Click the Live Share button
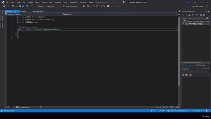 point(197,6)
